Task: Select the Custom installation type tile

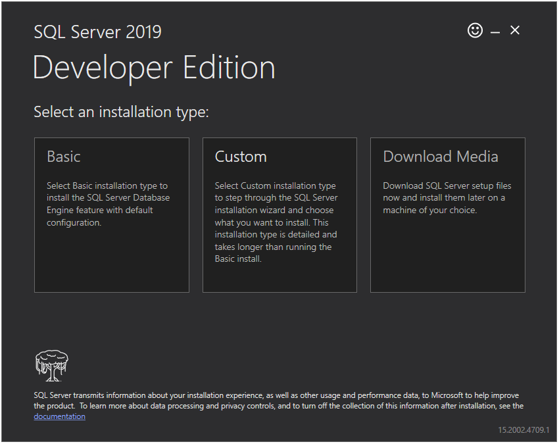Action: [280, 215]
